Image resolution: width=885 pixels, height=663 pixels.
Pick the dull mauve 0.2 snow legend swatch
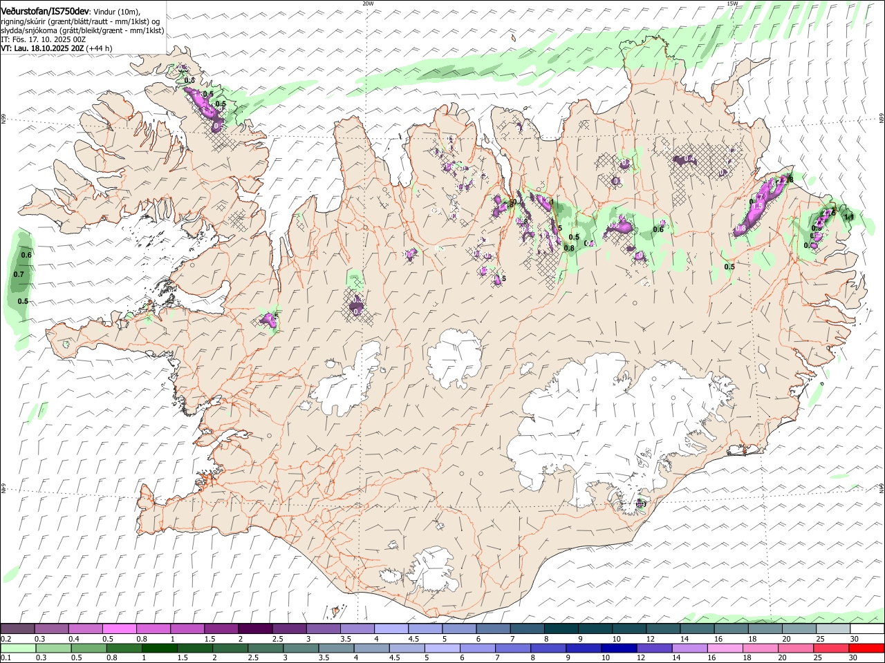(x=17, y=629)
